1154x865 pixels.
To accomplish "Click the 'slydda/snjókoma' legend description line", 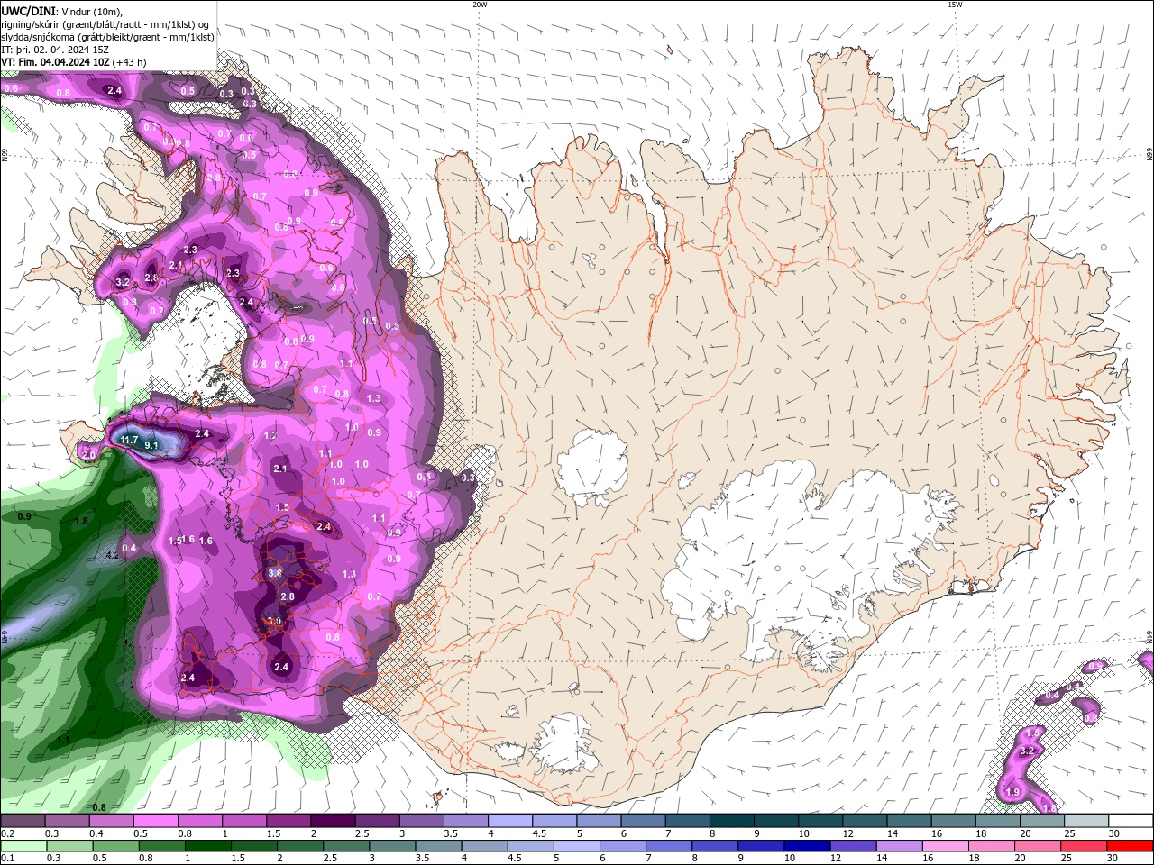I will coord(107,37).
